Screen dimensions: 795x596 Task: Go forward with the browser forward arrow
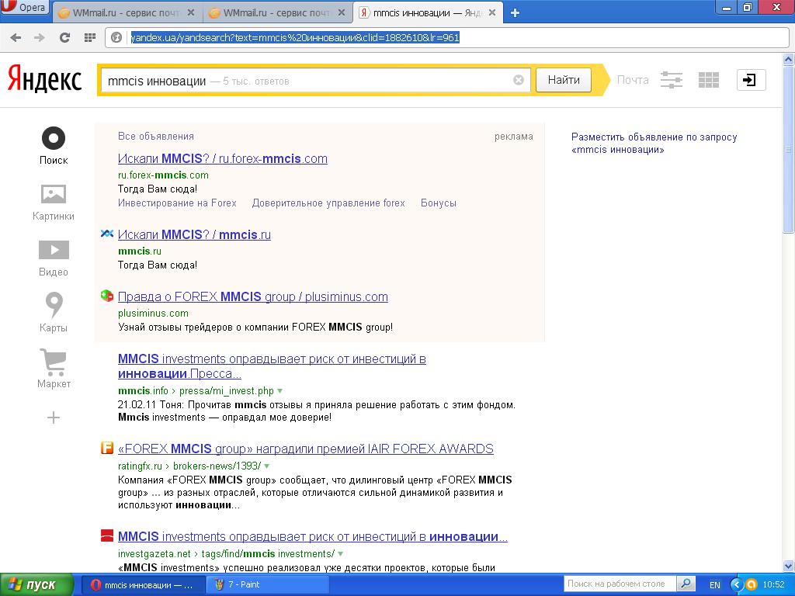click(x=40, y=37)
